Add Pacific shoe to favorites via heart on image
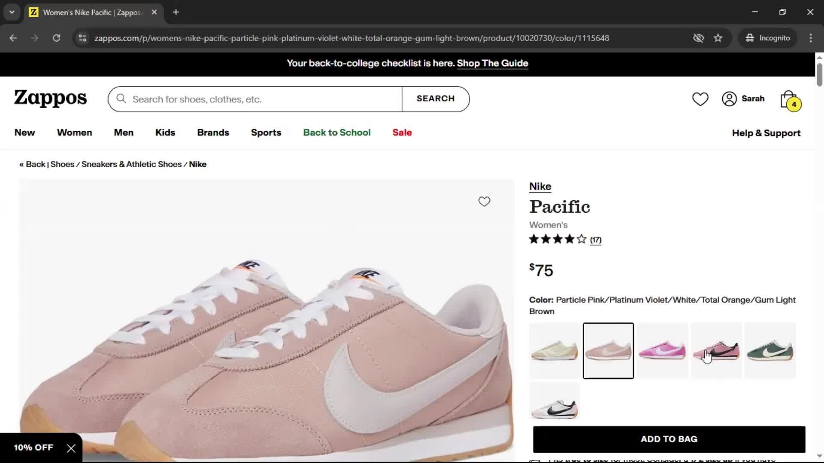 point(484,201)
